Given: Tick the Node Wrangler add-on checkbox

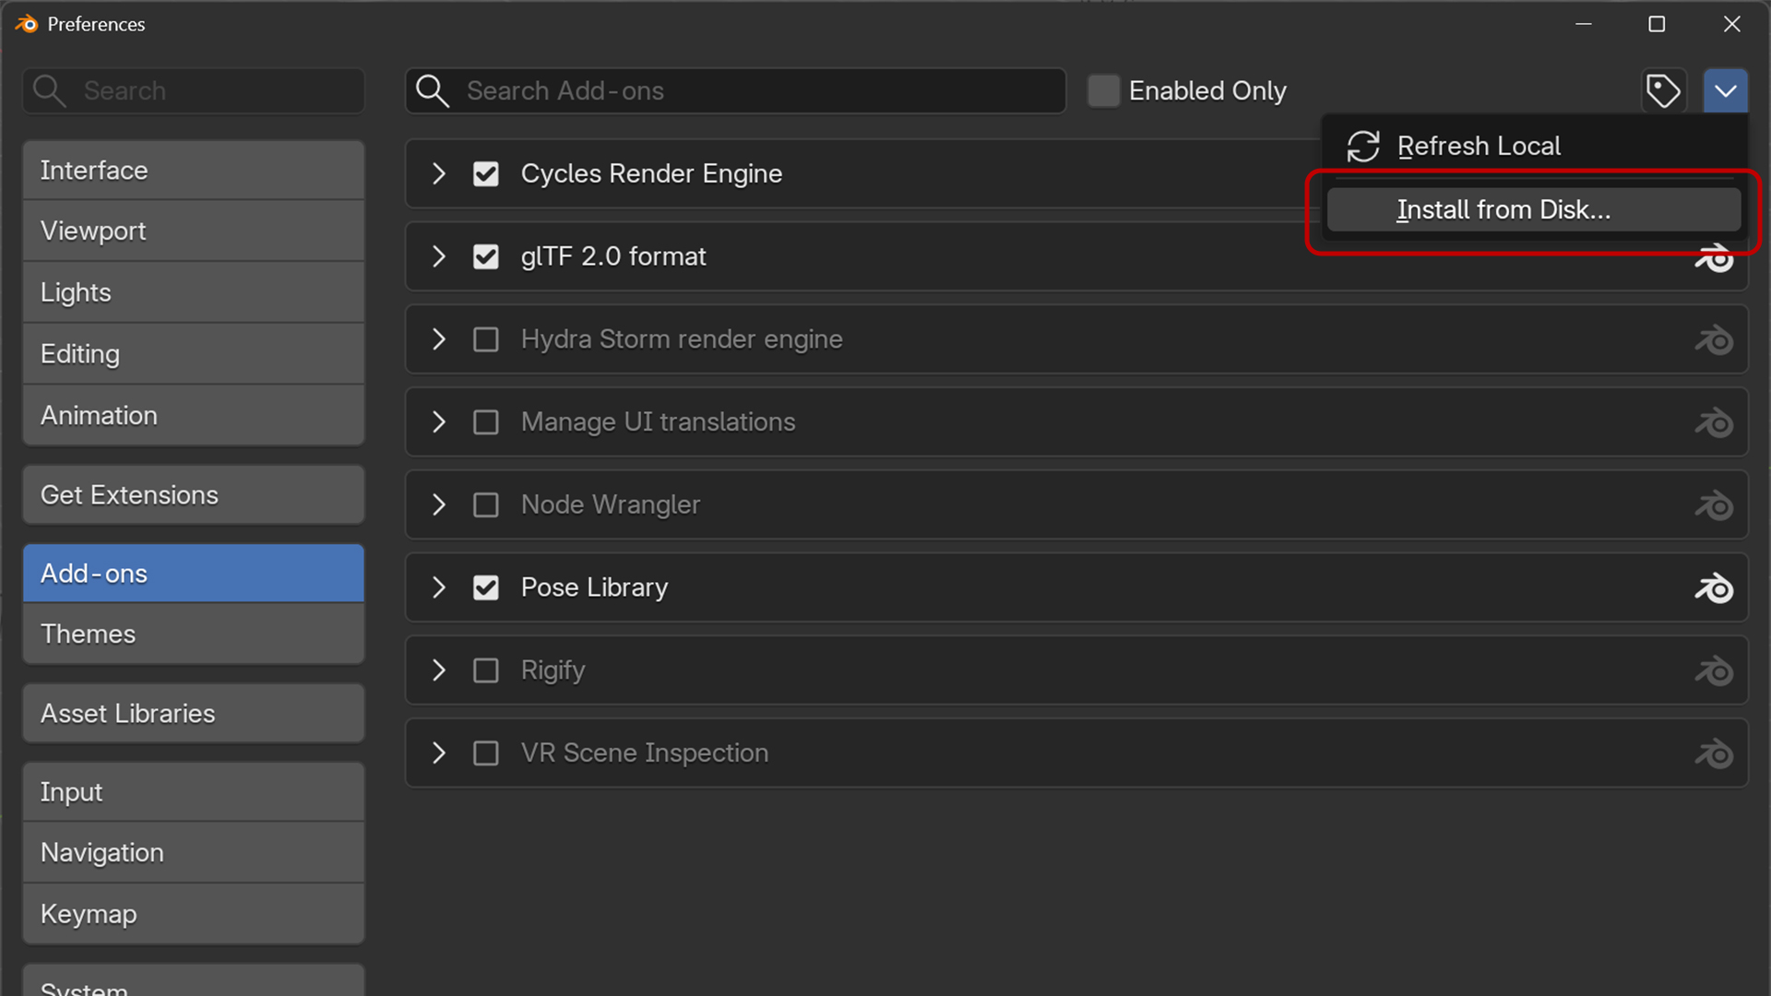Looking at the screenshot, I should (486, 505).
